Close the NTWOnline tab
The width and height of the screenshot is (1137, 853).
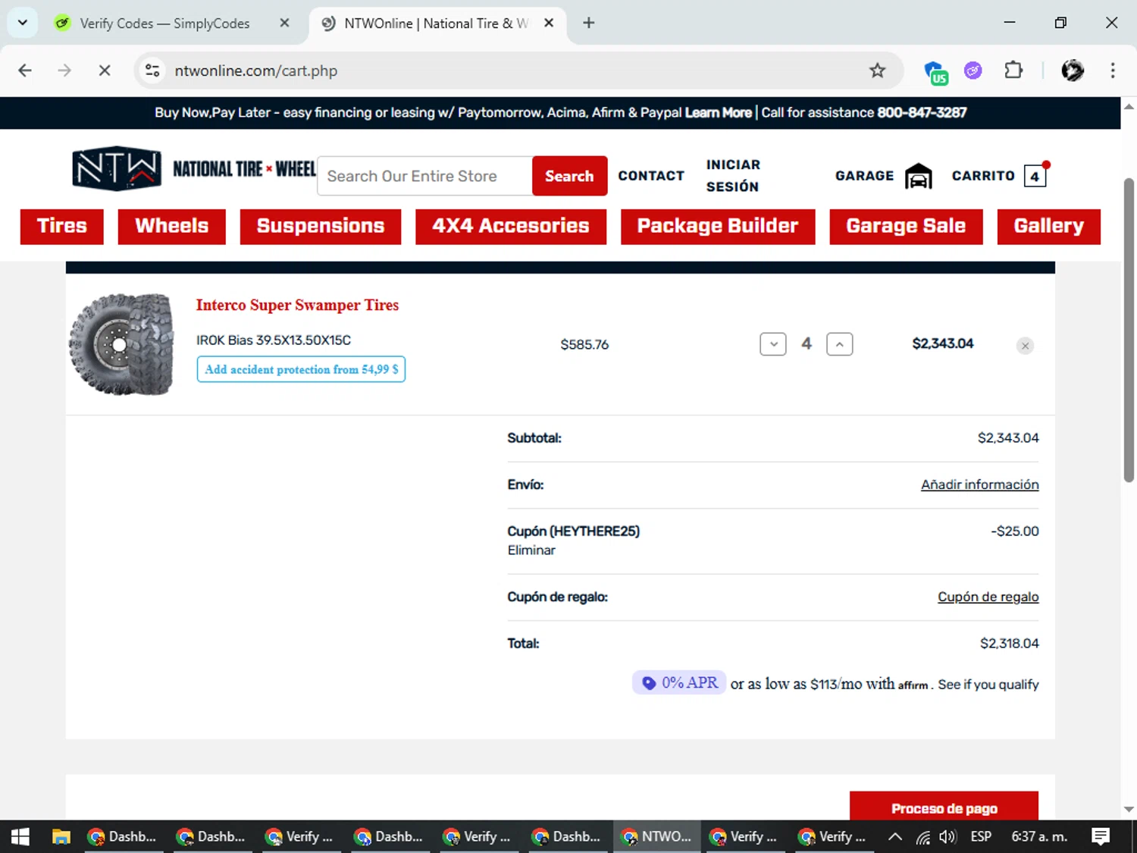click(549, 23)
